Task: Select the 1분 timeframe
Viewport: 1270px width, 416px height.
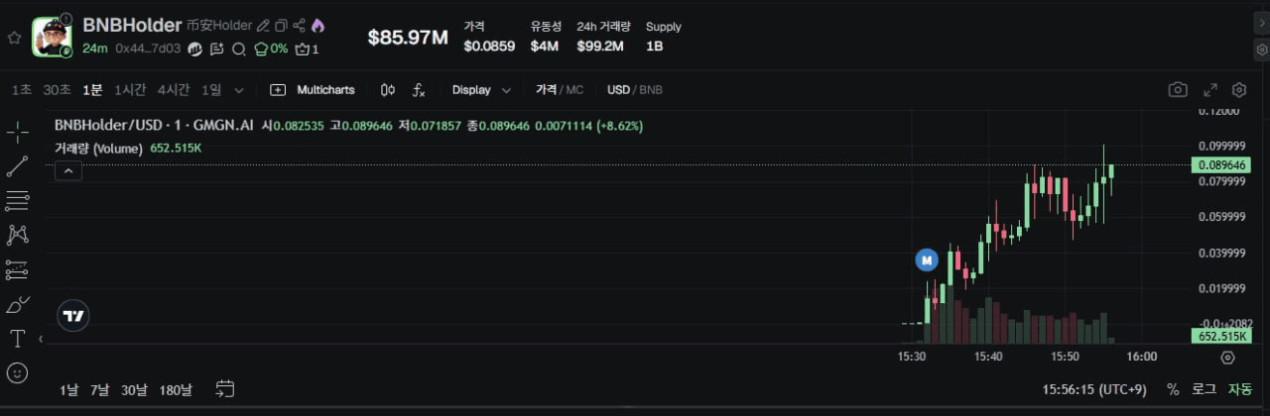Action: click(x=92, y=90)
